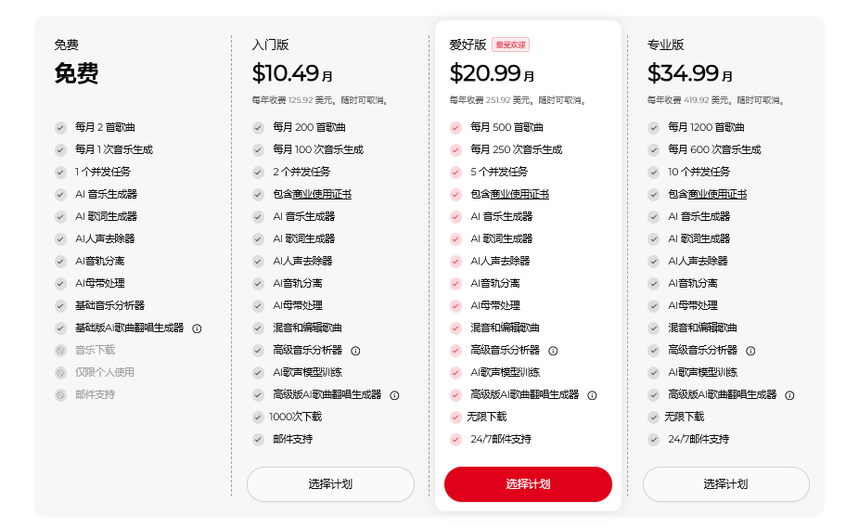This screenshot has width=846, height=527.
Task: Open 商业使用证书 link in 爱好版 column
Action: click(523, 195)
